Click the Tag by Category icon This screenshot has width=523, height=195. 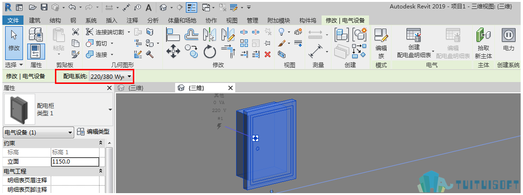[138, 7]
